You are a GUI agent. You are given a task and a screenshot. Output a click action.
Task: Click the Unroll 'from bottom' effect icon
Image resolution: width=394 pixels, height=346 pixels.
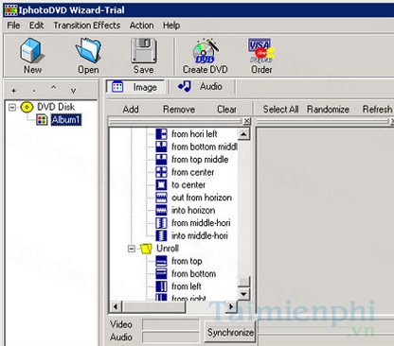coord(161,273)
